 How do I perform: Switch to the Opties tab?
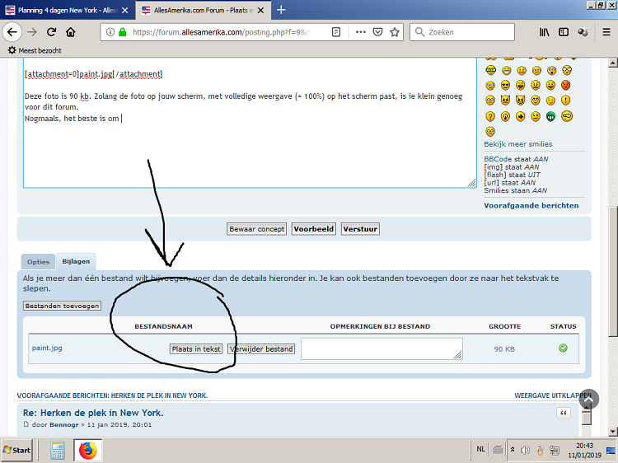39,261
